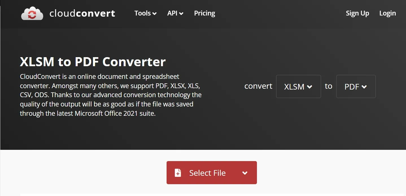
Task: Click the chevron next to Tools
Action: point(154,13)
